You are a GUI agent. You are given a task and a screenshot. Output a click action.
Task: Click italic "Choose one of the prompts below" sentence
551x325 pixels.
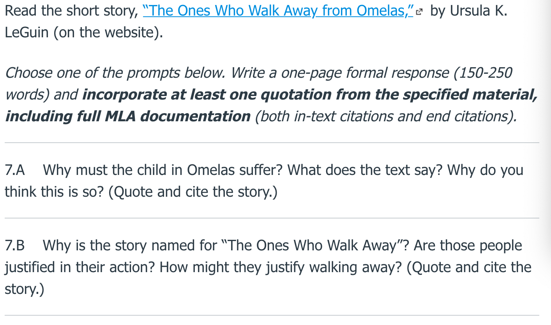[116, 73]
